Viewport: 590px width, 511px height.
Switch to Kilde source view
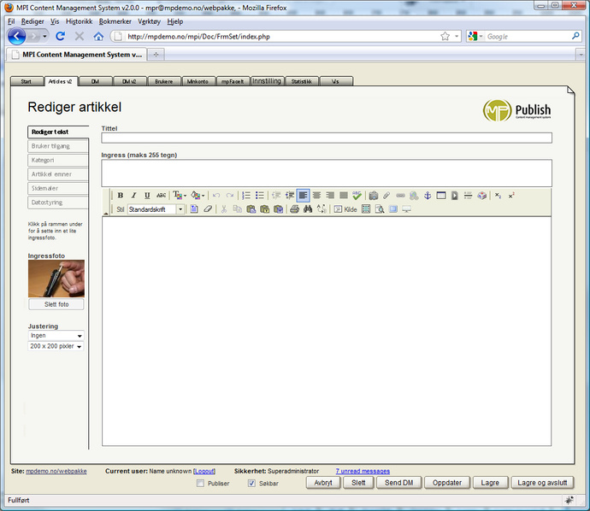pos(345,209)
